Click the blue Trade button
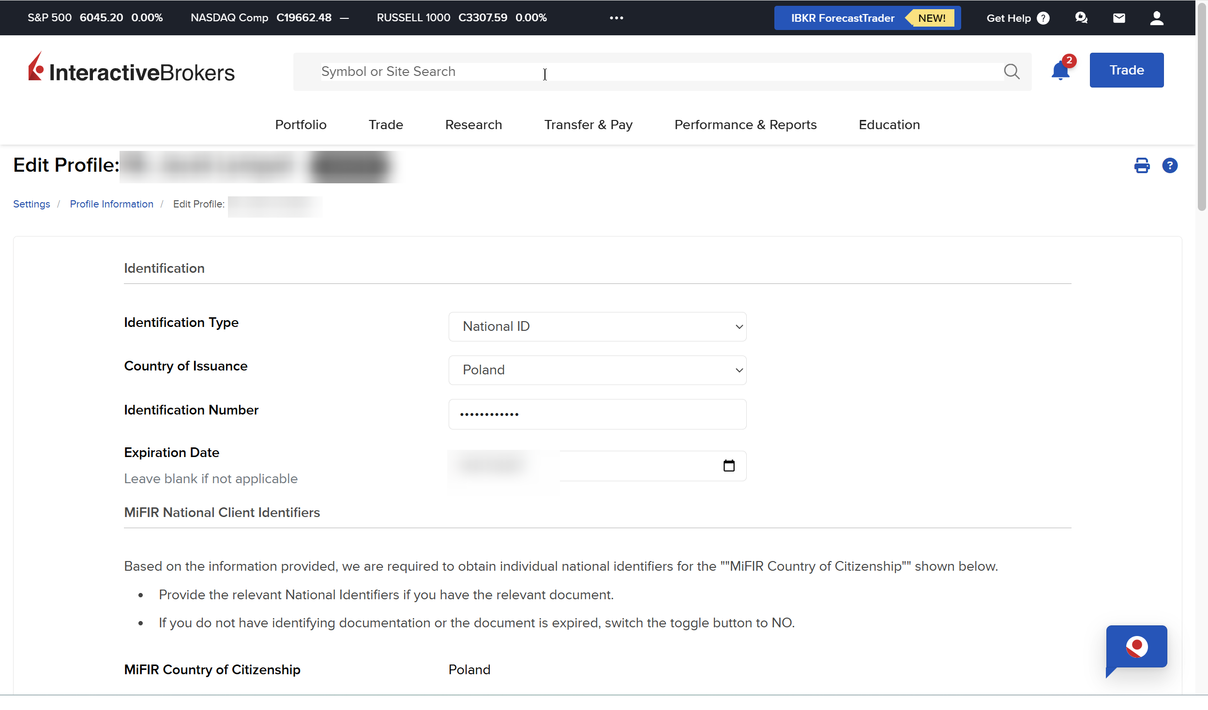 pyautogui.click(x=1126, y=70)
